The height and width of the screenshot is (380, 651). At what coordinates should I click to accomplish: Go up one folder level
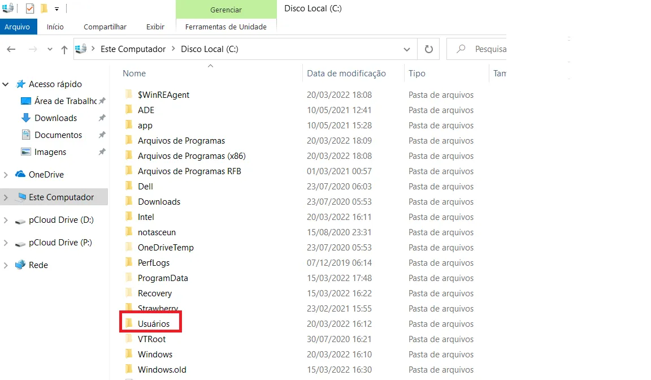(64, 50)
